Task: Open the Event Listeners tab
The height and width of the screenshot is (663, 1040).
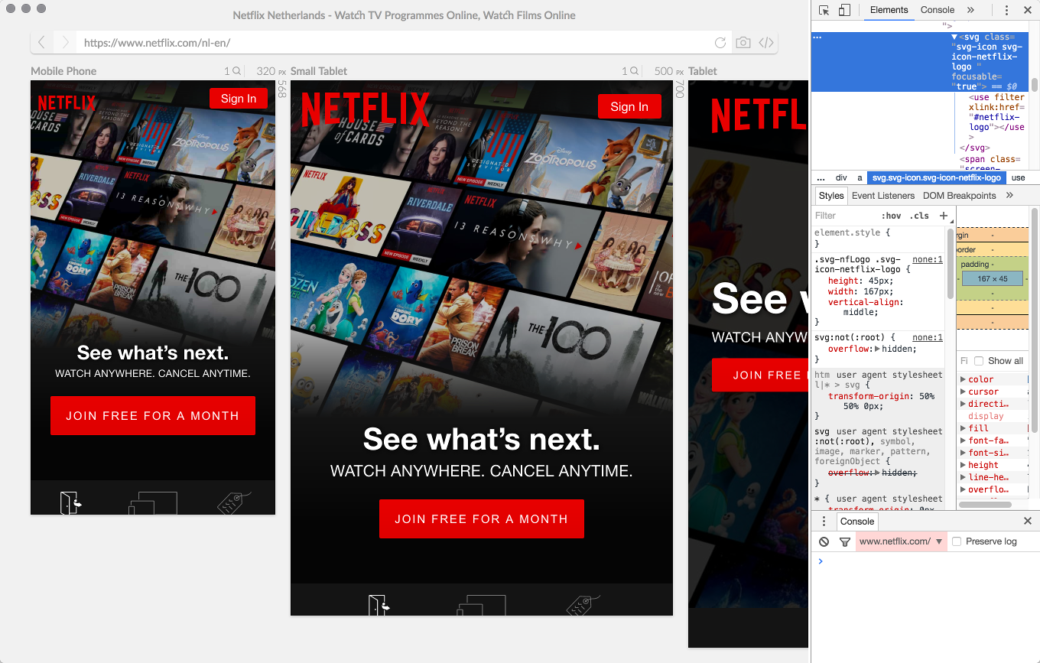Action: [883, 195]
